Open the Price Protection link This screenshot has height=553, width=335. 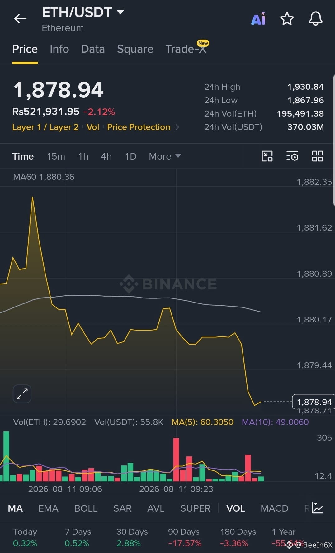pos(139,127)
